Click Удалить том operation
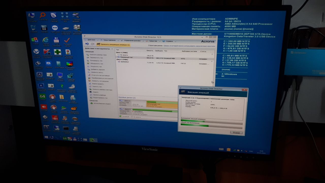 point(96,87)
